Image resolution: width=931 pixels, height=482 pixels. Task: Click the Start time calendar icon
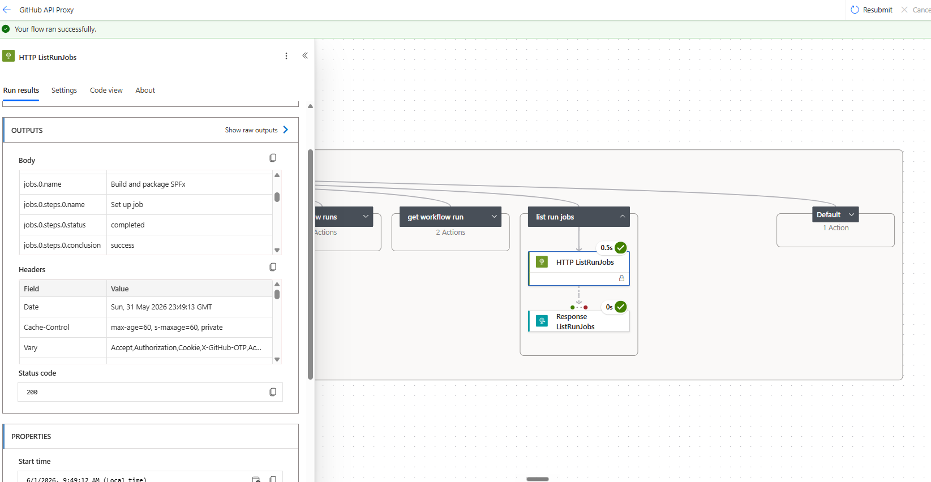point(256,479)
